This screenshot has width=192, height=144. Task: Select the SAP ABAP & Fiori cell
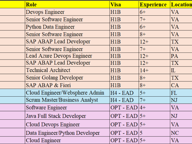(x=67, y=85)
